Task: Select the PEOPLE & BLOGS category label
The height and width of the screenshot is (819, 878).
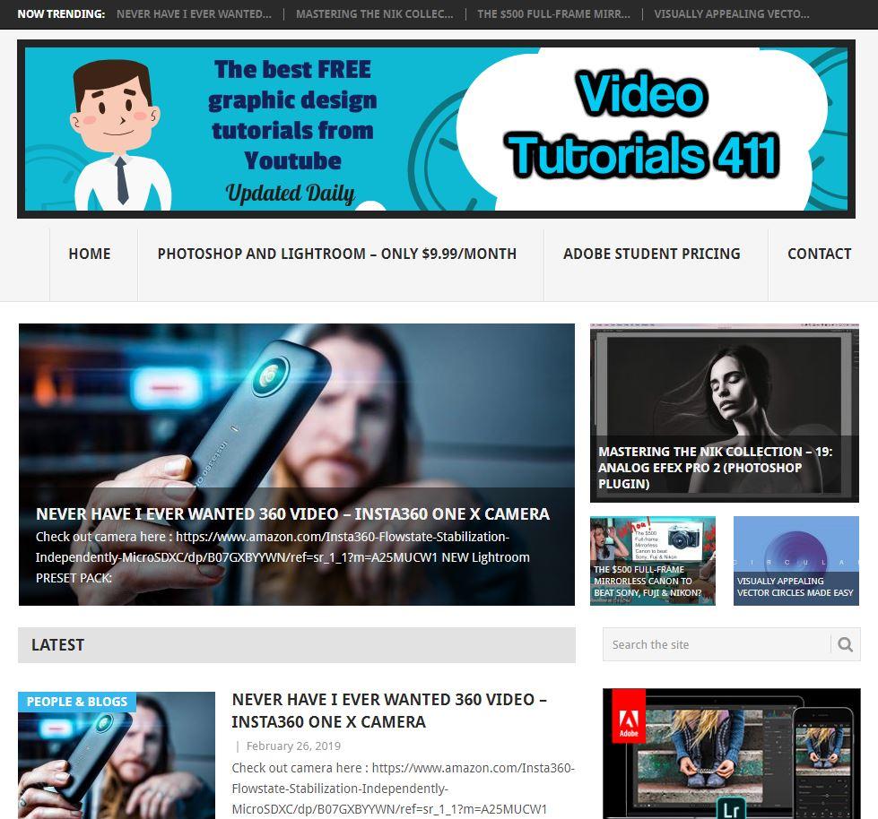Action: tap(76, 702)
